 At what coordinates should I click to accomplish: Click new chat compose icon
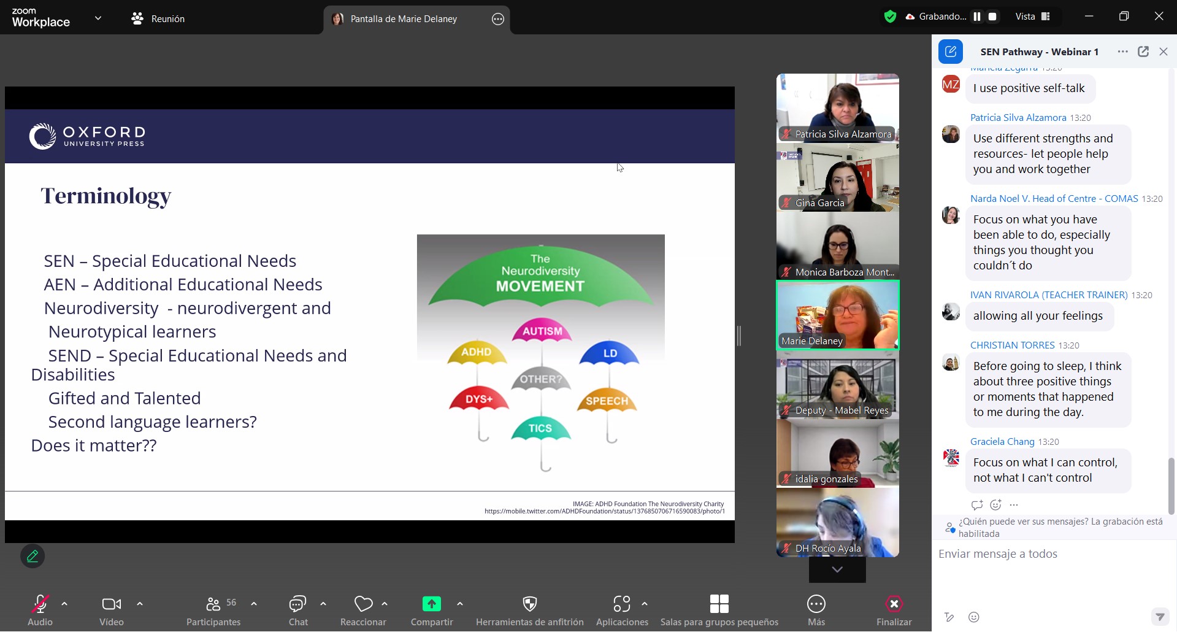click(951, 52)
